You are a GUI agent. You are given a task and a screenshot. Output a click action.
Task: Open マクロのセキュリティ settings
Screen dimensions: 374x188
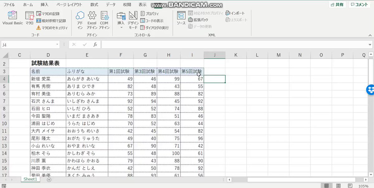point(52,28)
